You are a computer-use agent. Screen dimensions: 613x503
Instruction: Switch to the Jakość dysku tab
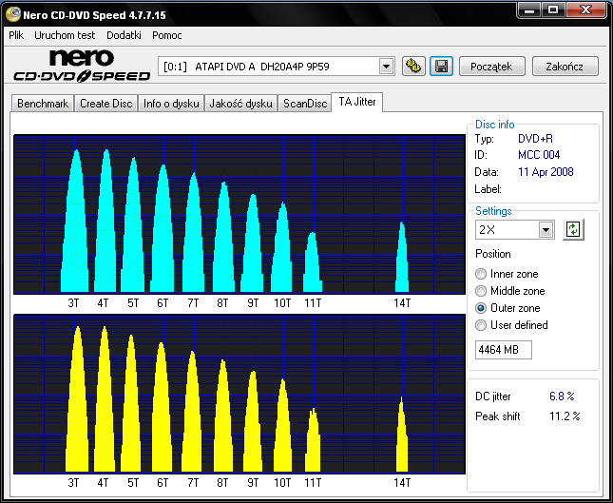240,104
